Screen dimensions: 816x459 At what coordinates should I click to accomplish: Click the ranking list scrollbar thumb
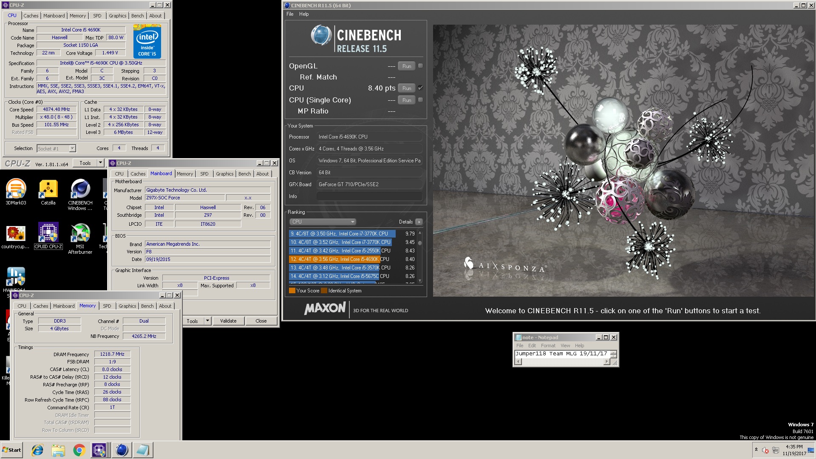tap(420, 243)
